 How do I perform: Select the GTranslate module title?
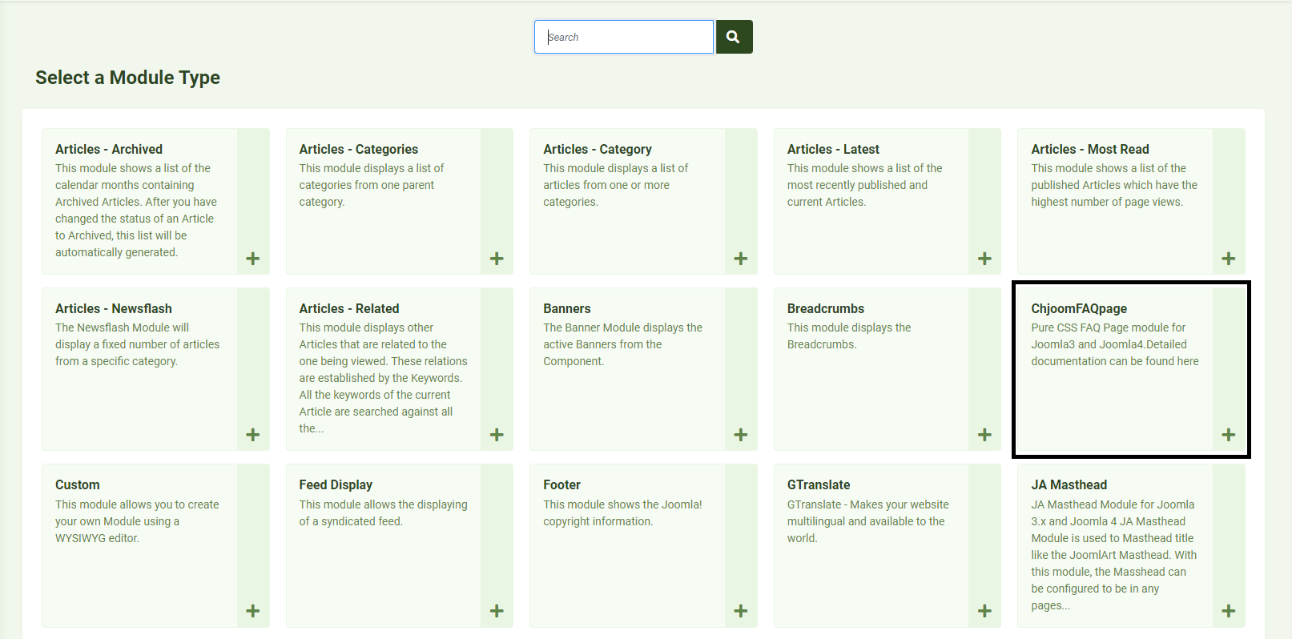click(x=819, y=484)
